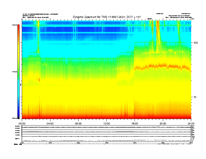Click the 100 frequency axis label
This screenshot has height=159, width=206.
click(x=196, y=43)
